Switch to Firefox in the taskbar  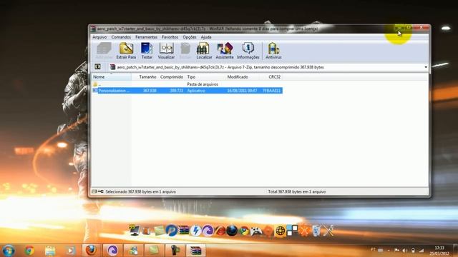(x=91, y=250)
